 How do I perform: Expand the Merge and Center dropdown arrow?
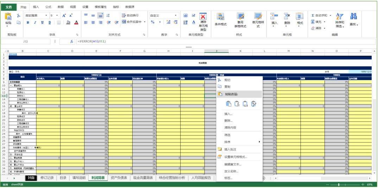point(145,22)
